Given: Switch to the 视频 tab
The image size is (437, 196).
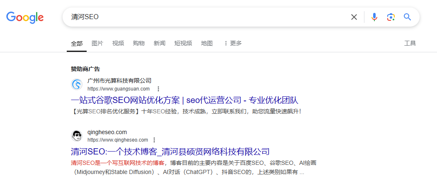Looking at the screenshot, I should [x=118, y=43].
